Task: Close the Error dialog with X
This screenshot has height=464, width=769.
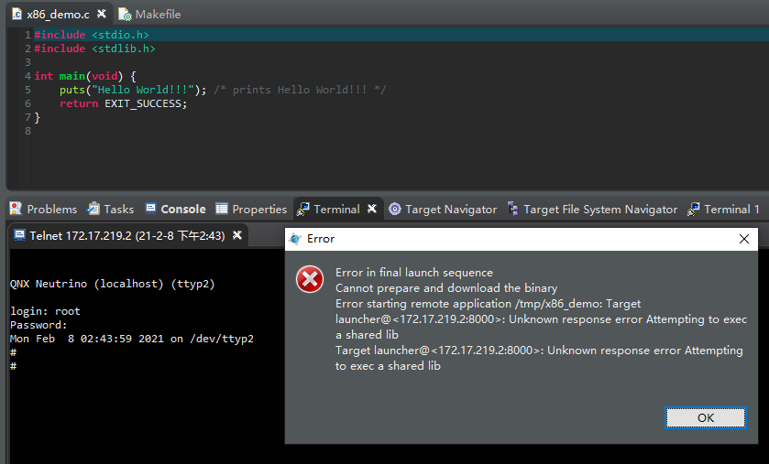Action: [x=744, y=239]
